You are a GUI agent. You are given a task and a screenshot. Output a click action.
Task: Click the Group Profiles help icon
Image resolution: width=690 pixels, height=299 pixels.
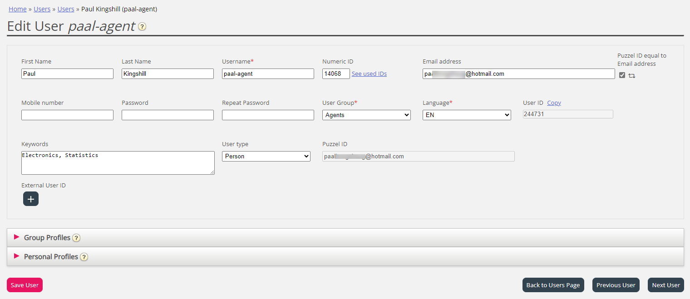[76, 238]
